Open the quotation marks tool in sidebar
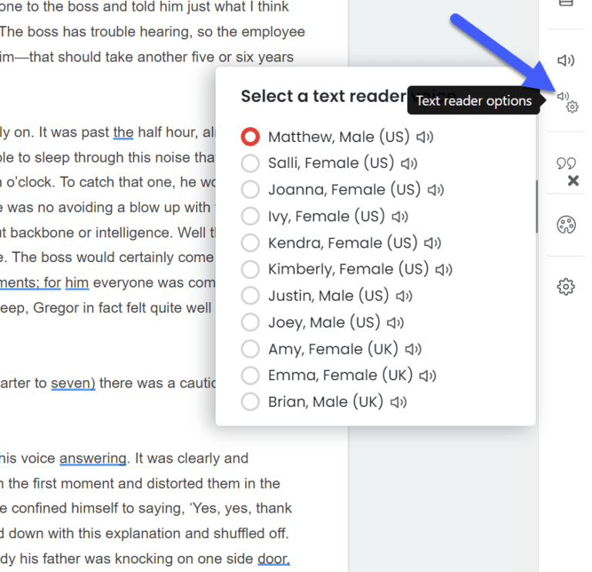The width and height of the screenshot is (592, 572). point(566,163)
